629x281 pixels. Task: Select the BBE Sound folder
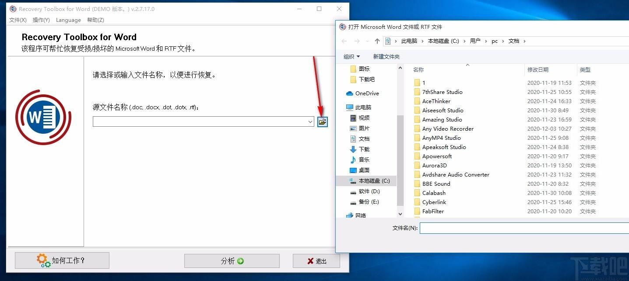click(436, 184)
